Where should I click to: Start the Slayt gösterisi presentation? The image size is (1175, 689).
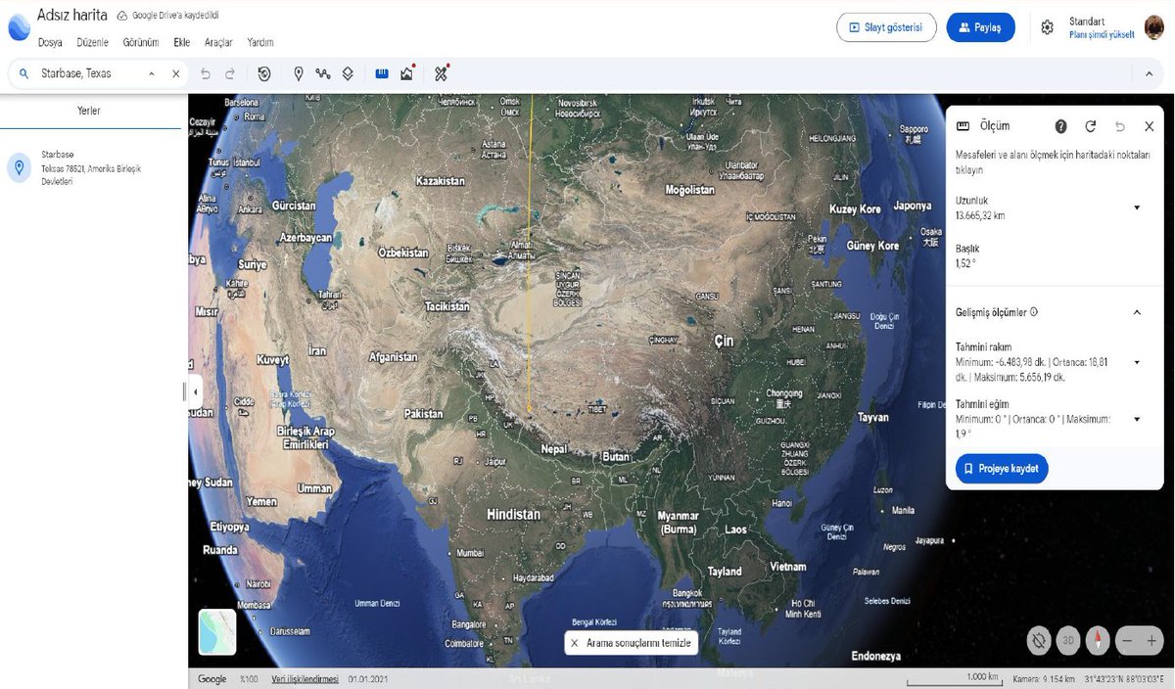tap(886, 27)
